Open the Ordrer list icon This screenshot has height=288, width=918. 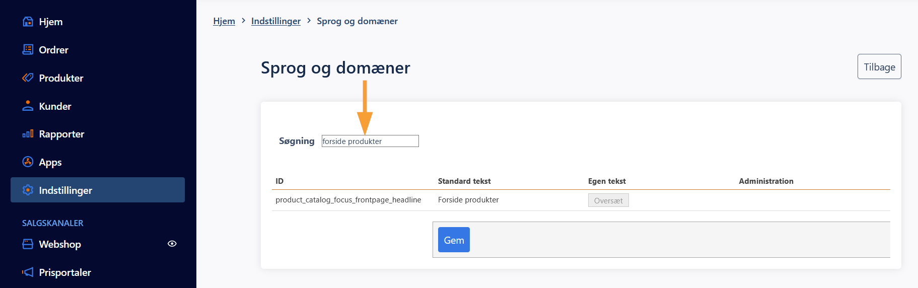coord(28,49)
